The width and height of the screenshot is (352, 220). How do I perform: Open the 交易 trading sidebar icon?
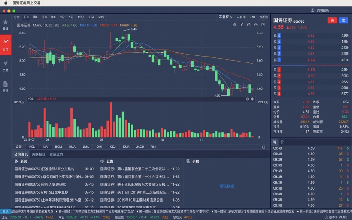[x=6, y=66]
